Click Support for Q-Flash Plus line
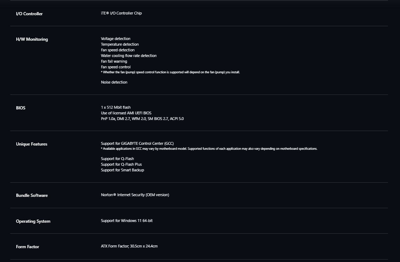This screenshot has width=400, height=262. pyautogui.click(x=121, y=164)
